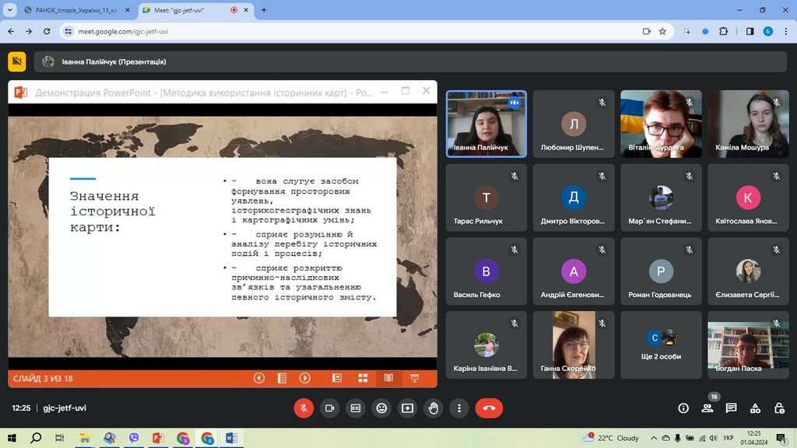
Task: Go to previous slide in presentation
Action: [259, 378]
